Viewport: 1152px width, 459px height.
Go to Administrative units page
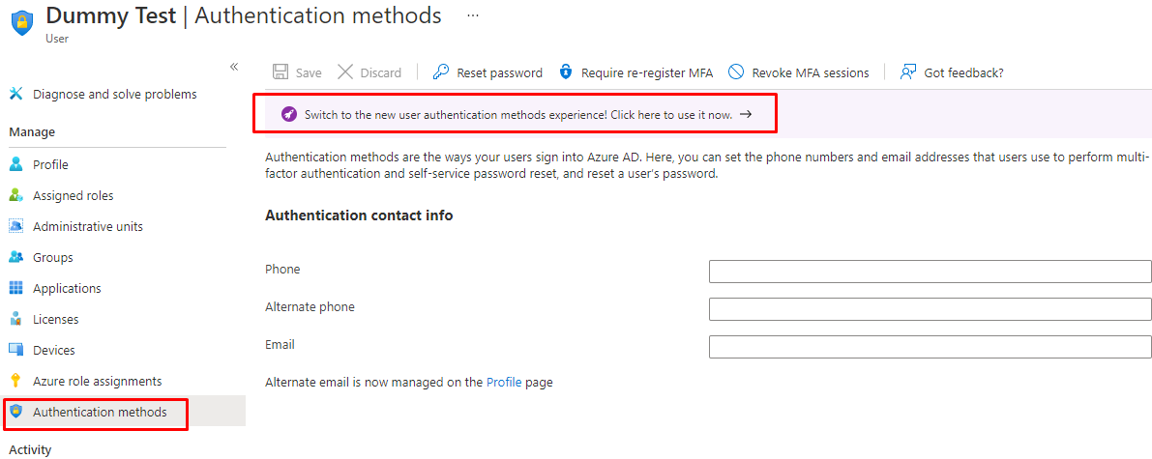[87, 226]
